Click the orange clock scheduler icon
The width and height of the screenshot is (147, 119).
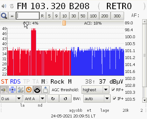tap(29, 90)
